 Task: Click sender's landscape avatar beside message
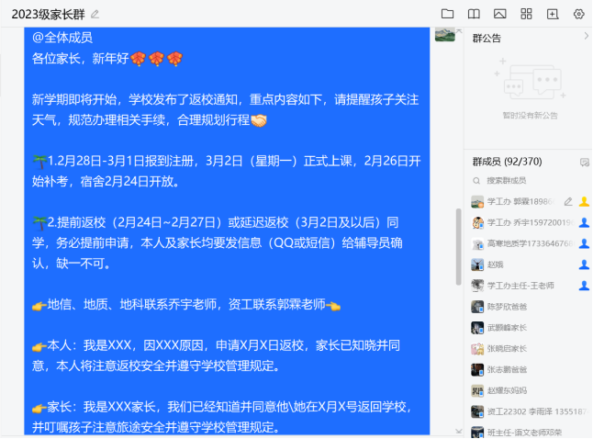click(x=444, y=35)
